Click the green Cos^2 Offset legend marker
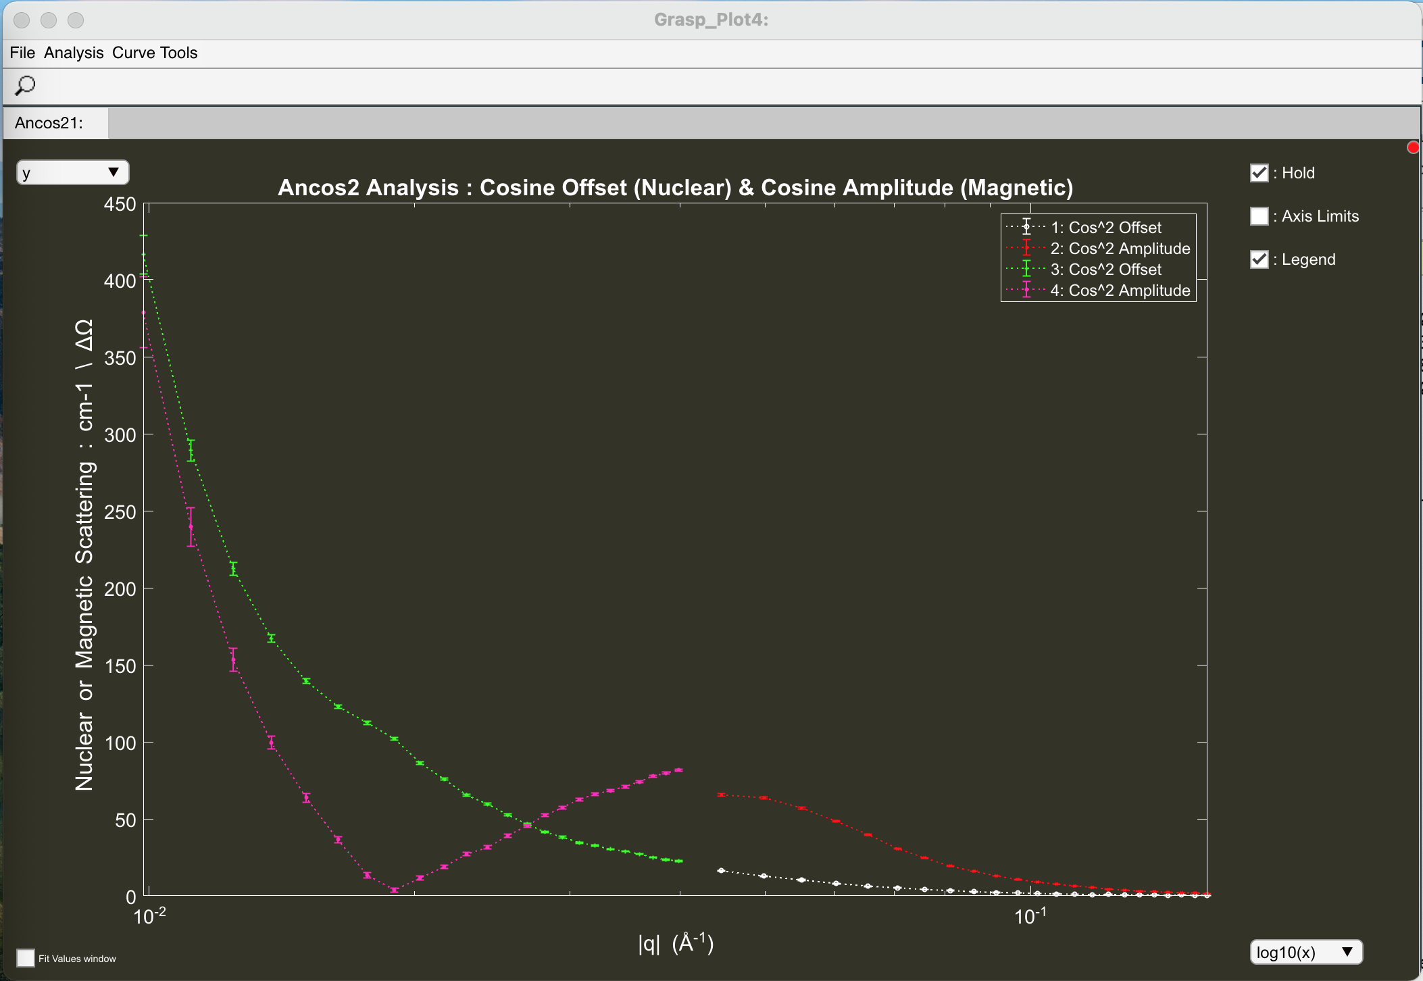The height and width of the screenshot is (981, 1423). [x=1026, y=269]
